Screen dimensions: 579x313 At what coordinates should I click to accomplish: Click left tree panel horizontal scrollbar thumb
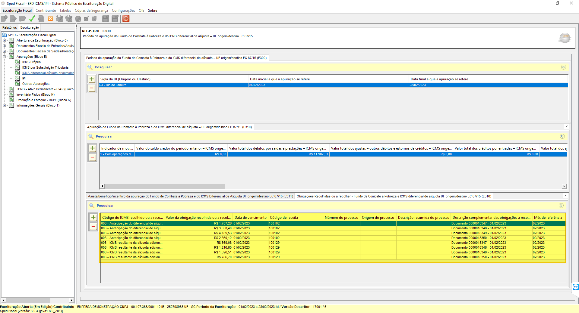pos(28,300)
